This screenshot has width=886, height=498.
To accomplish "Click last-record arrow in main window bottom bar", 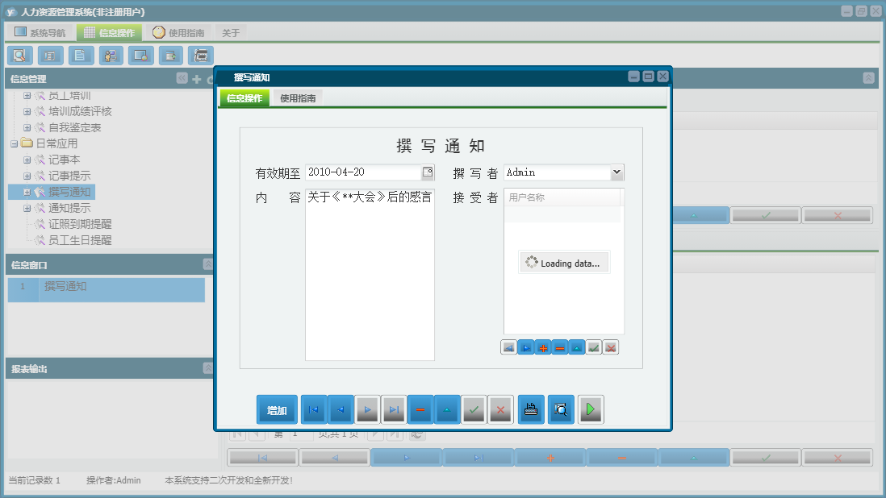I will (479, 458).
